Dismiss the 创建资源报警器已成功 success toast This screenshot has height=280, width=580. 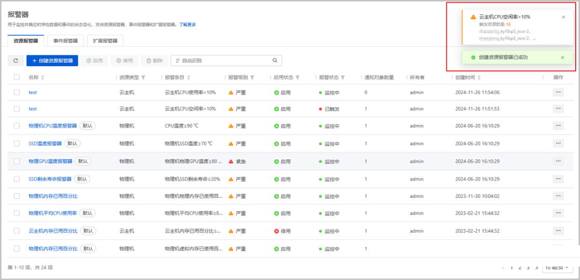(x=562, y=57)
